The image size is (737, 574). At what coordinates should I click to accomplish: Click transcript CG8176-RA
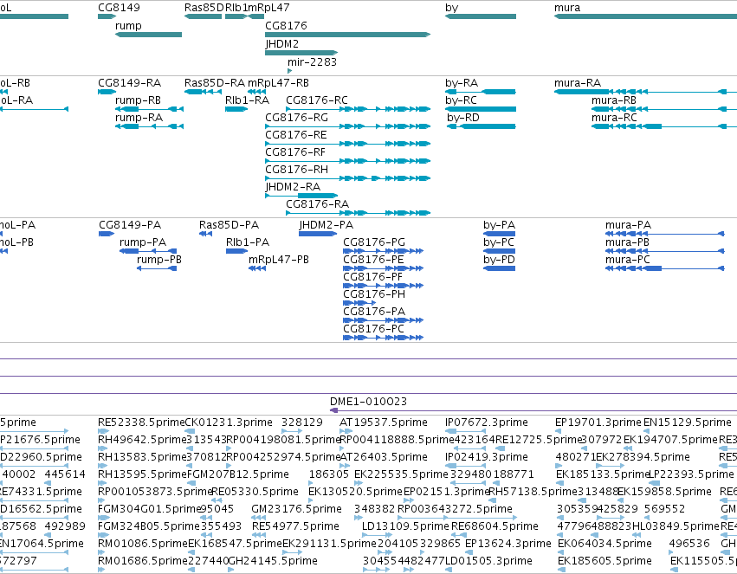pos(317,203)
